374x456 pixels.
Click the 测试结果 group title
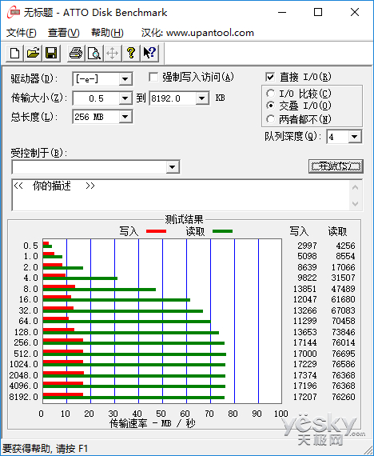(x=185, y=219)
